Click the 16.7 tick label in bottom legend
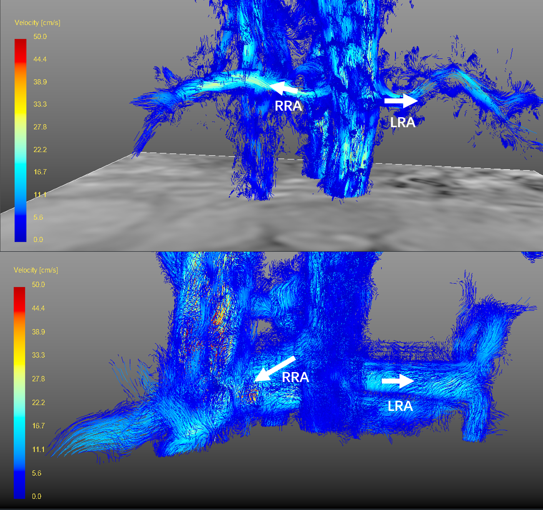This screenshot has width=543, height=510. pos(38,426)
